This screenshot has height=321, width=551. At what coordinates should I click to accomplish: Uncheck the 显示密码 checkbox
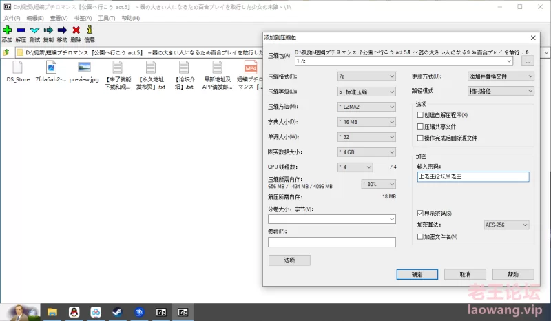tap(420, 214)
